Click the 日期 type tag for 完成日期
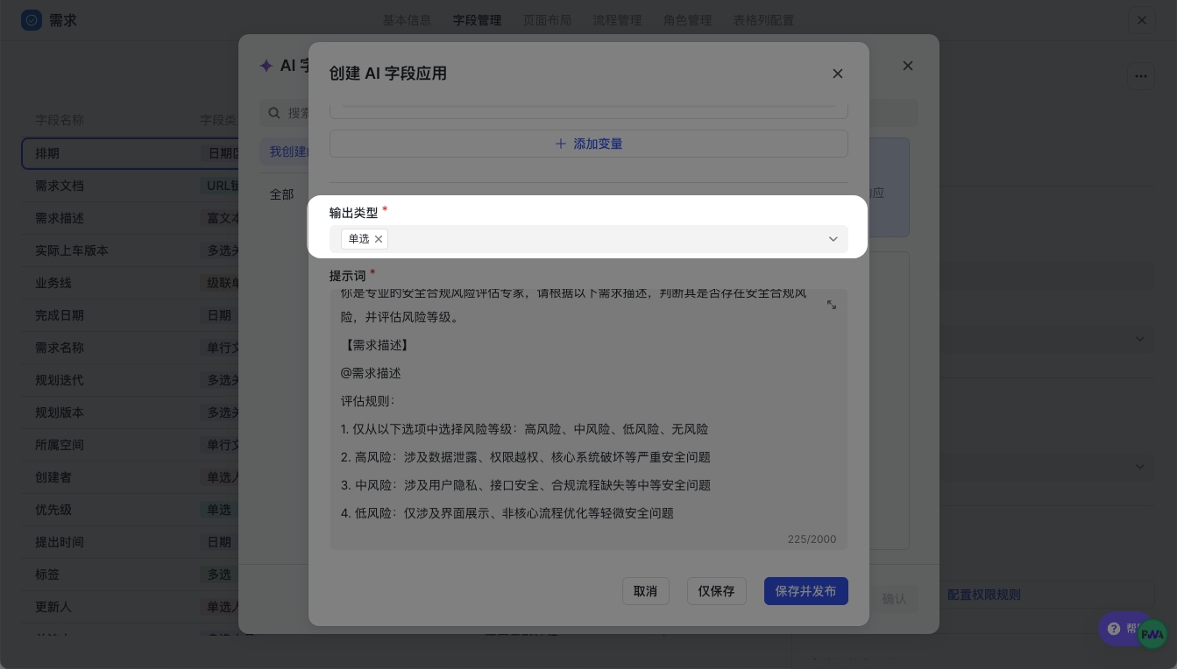 click(219, 315)
